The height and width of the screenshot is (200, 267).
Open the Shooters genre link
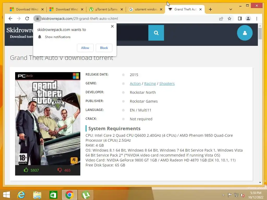[x=167, y=84]
